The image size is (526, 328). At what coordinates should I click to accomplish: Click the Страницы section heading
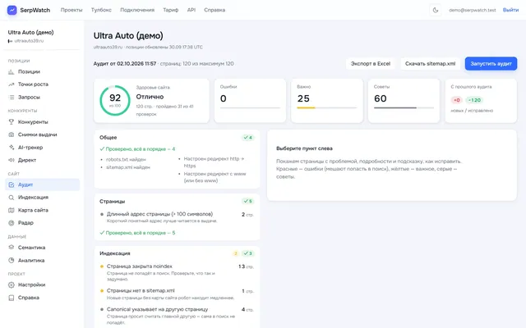coord(112,201)
